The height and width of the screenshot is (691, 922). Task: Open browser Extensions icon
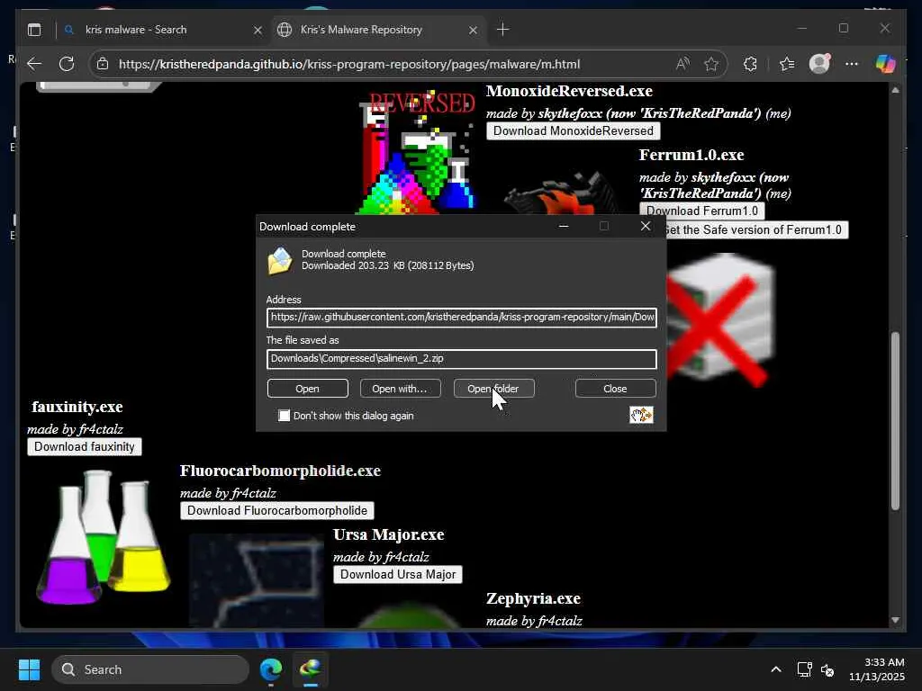click(750, 64)
